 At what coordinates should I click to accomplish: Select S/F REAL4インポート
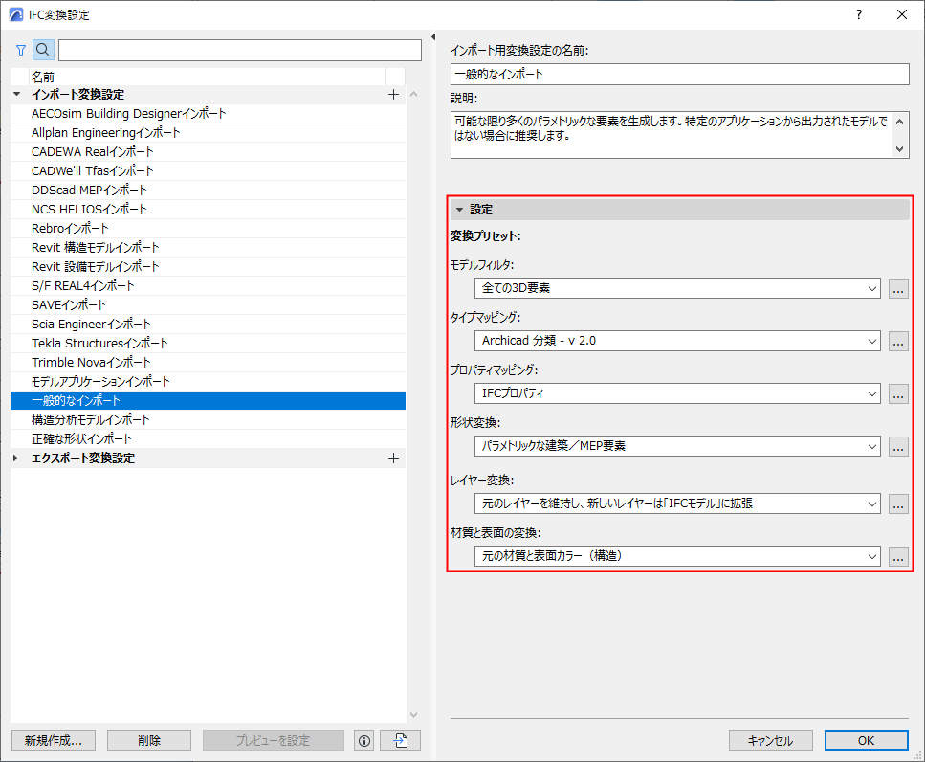point(208,285)
